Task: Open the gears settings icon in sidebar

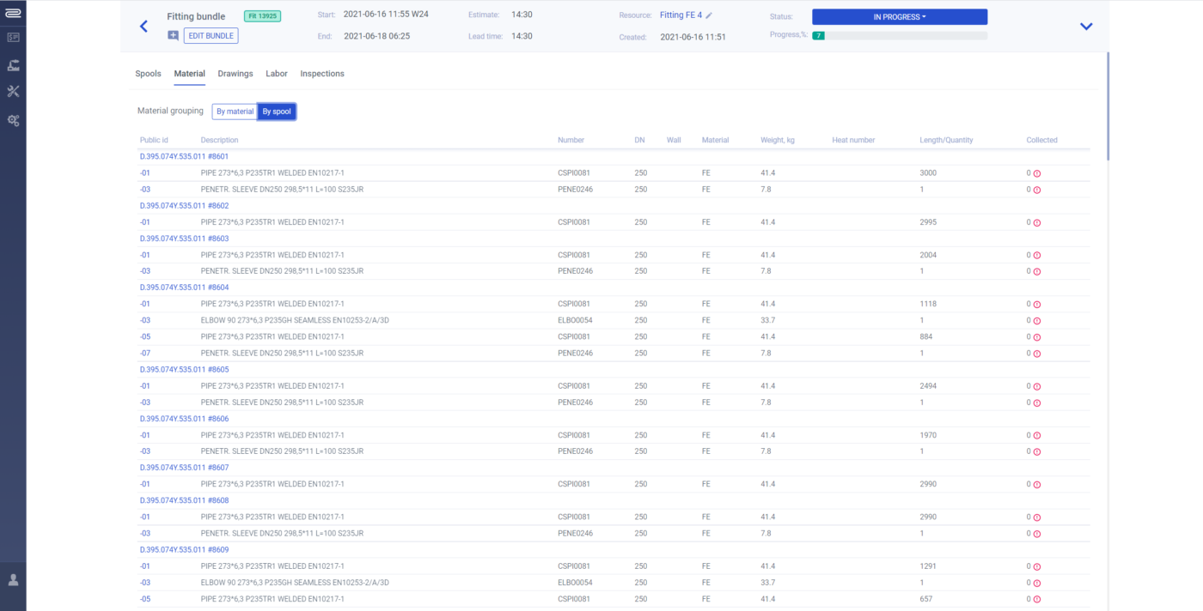Action: [13, 120]
